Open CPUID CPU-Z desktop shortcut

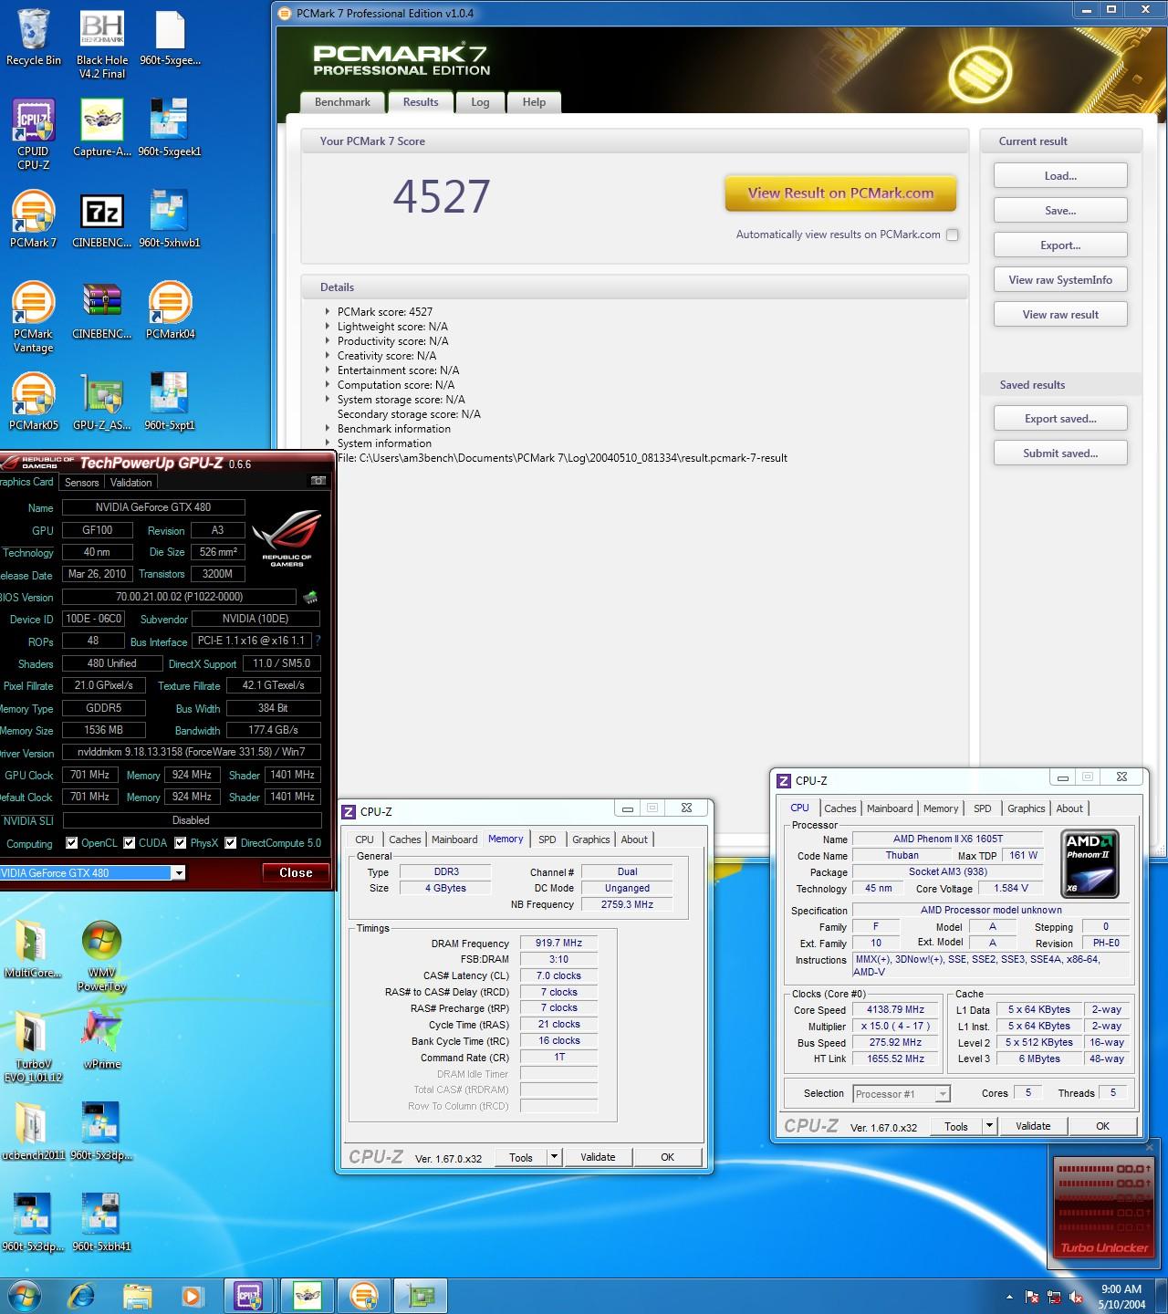pos(34,134)
